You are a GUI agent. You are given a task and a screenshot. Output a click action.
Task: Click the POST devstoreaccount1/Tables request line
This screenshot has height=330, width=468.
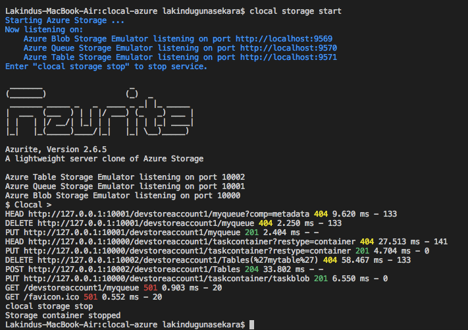[x=164, y=270]
